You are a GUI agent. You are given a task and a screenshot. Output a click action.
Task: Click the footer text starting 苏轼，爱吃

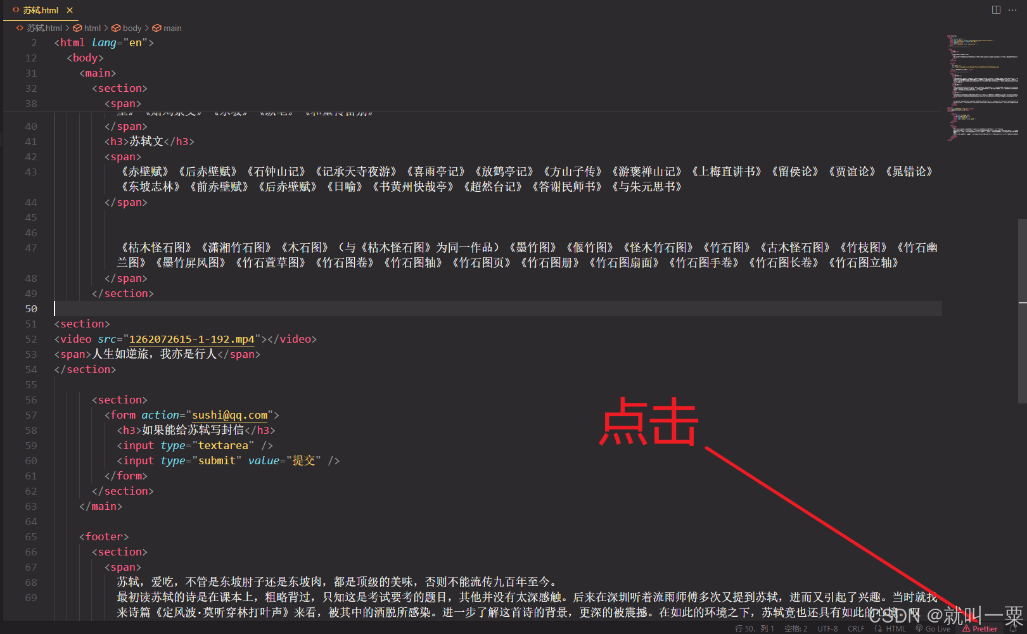pos(337,582)
